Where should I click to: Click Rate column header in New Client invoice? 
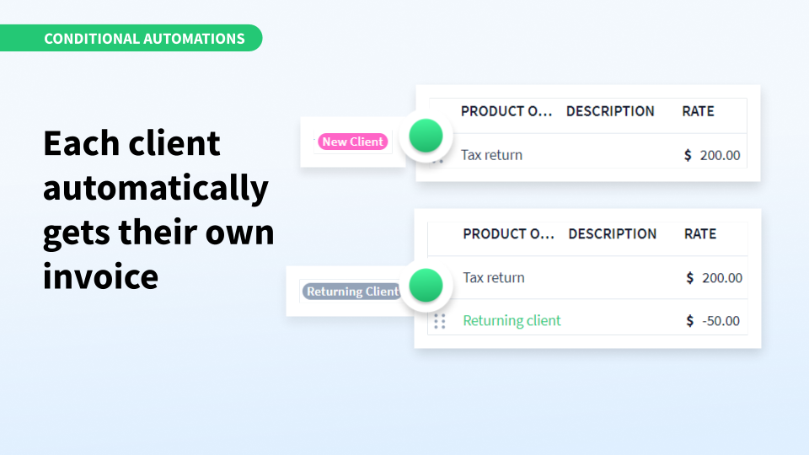coord(698,111)
